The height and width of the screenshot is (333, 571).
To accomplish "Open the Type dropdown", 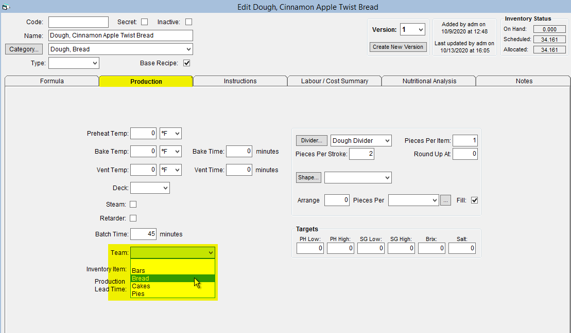I will (74, 63).
